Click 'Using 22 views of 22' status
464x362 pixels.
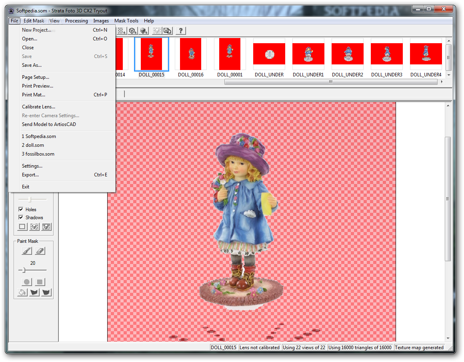click(x=304, y=348)
